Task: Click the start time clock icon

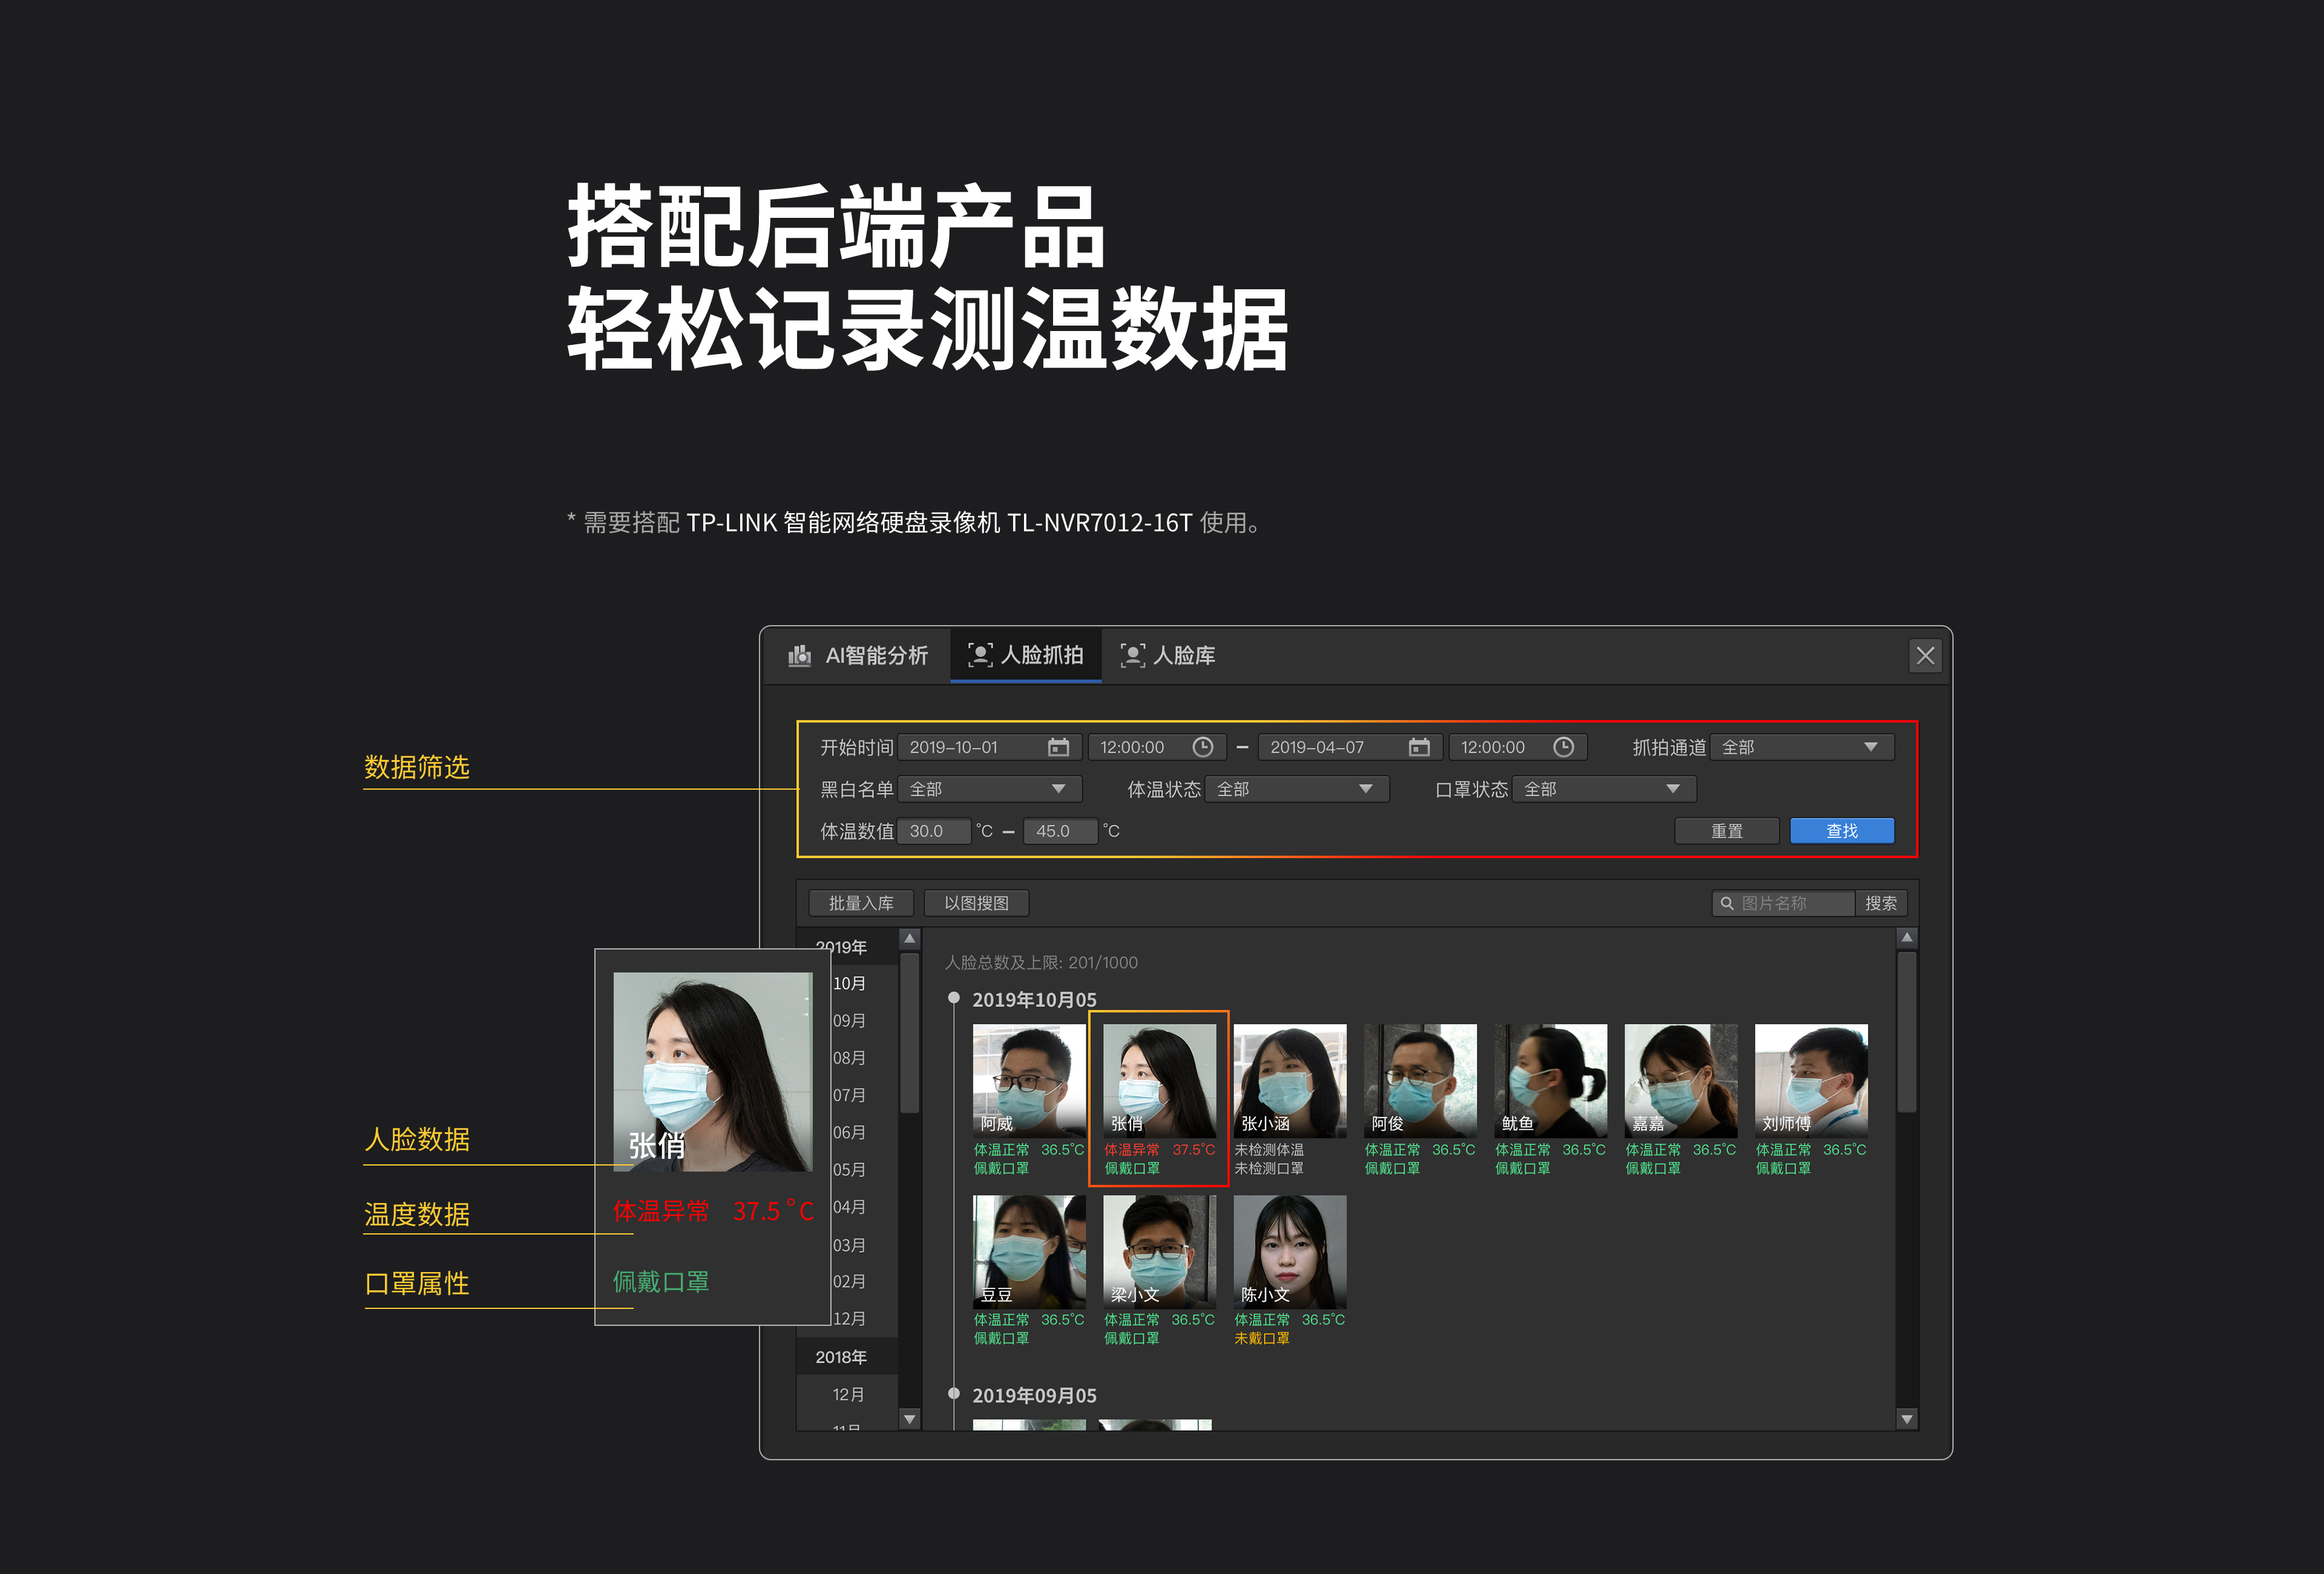Action: [x=1203, y=747]
